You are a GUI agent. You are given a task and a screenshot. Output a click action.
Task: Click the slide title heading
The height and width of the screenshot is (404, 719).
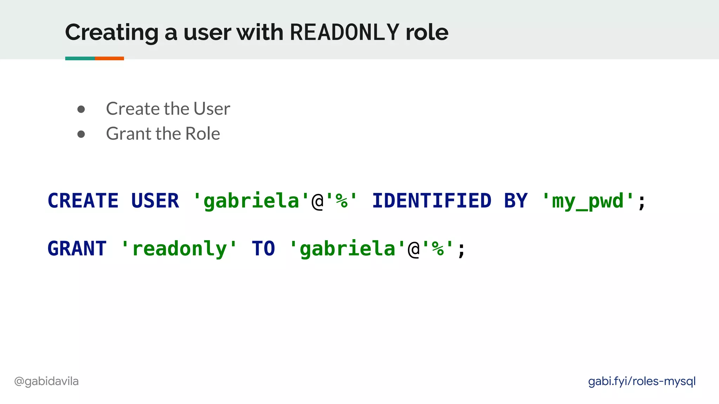click(x=256, y=32)
